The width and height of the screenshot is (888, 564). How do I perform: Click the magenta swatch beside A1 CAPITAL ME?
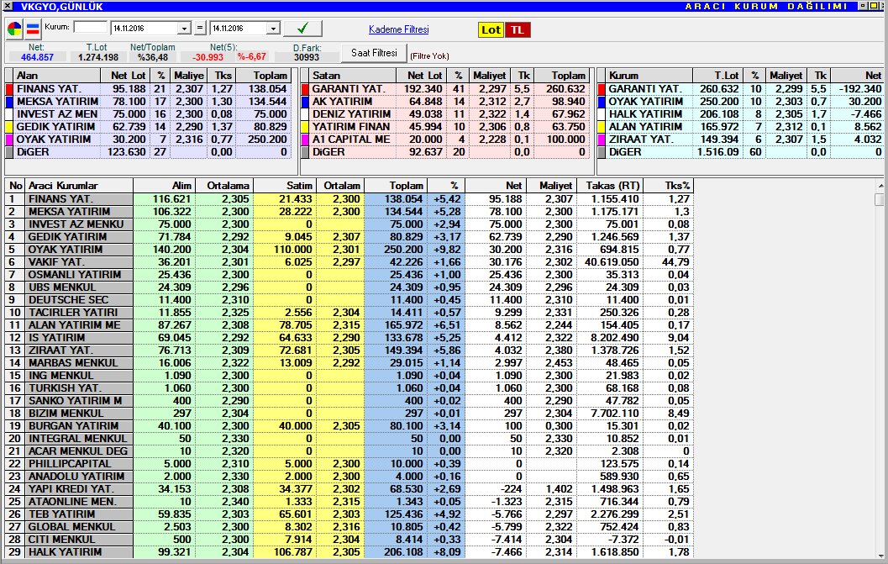305,139
